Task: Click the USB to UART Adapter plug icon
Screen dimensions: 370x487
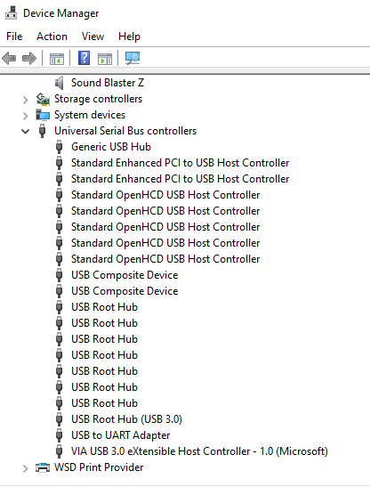Action: 59,435
